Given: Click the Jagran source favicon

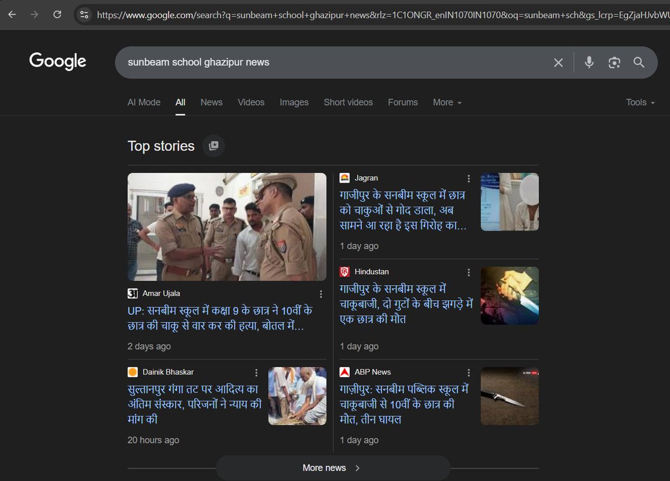Looking at the screenshot, I should [x=344, y=178].
